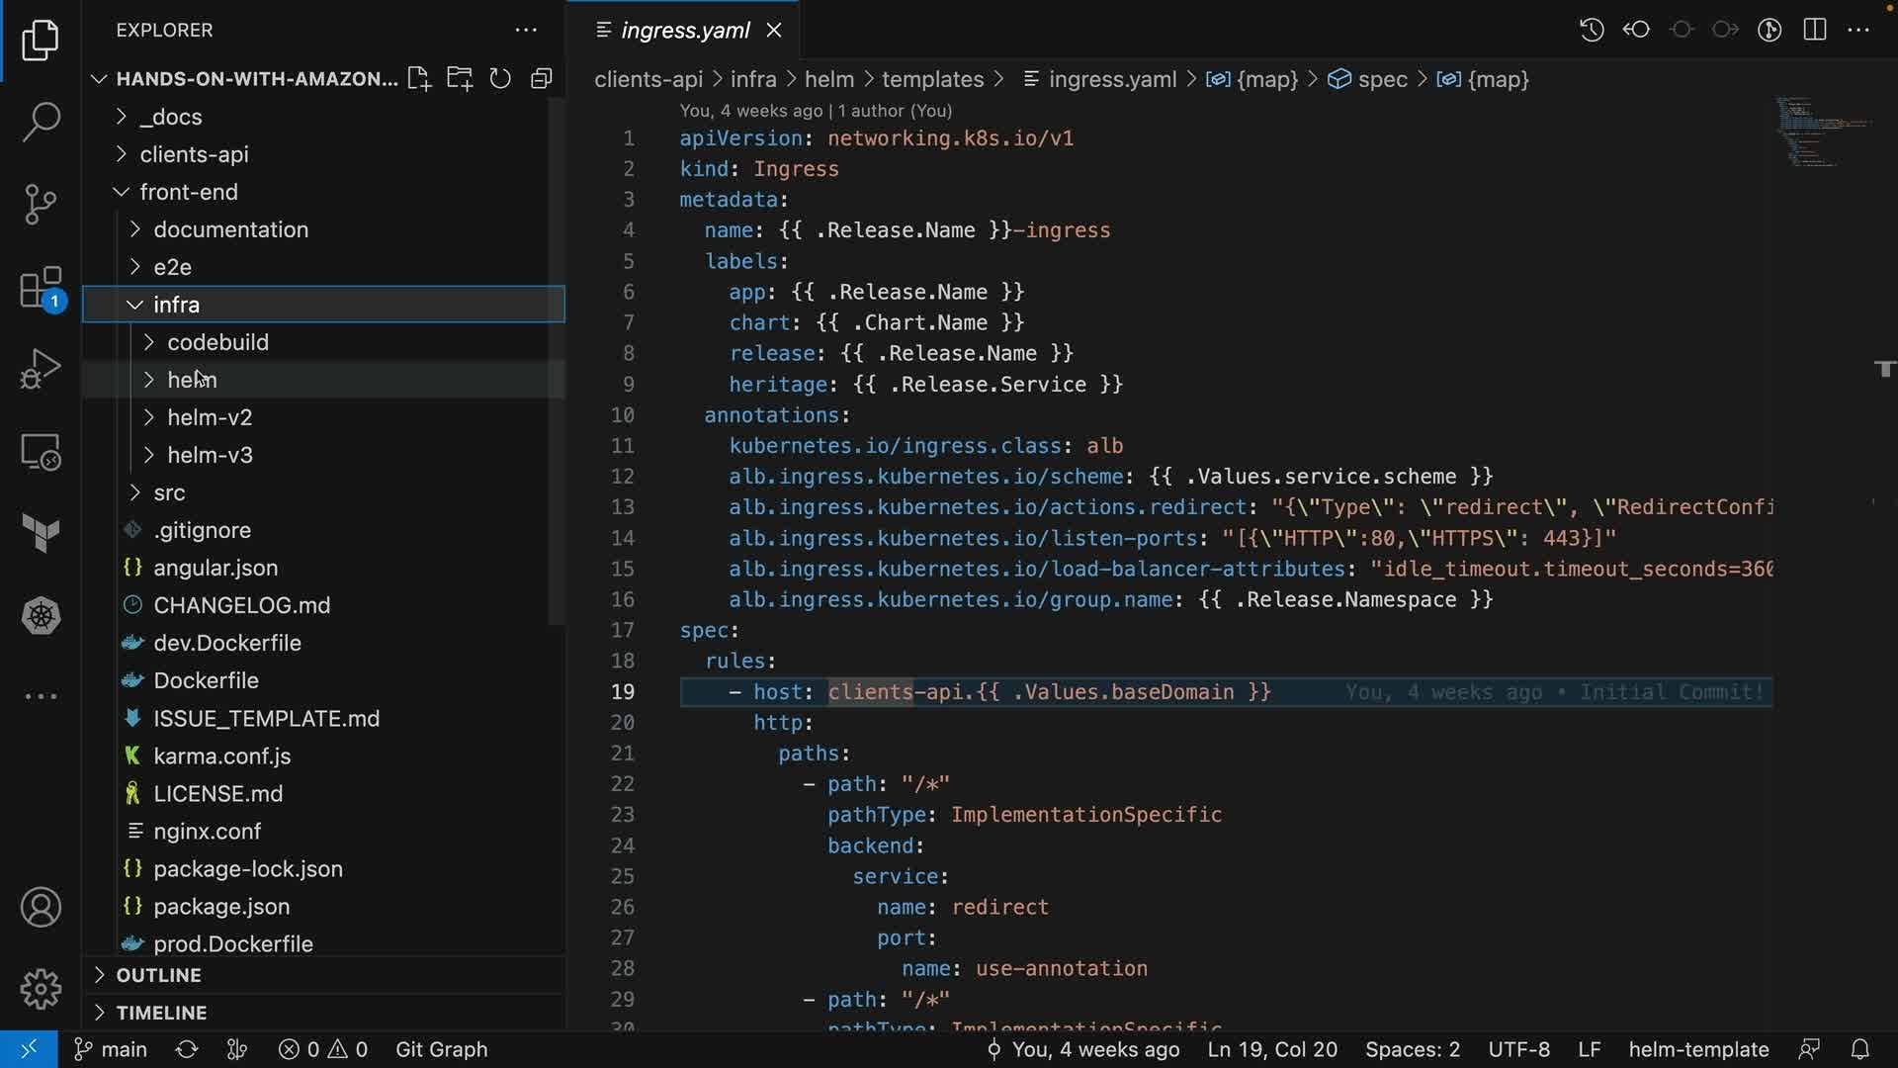This screenshot has width=1898, height=1068.
Task: Collapse the front-end folder
Action: pos(189,192)
